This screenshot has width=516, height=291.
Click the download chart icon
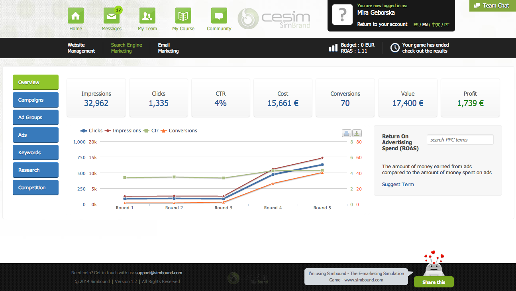pyautogui.click(x=357, y=133)
